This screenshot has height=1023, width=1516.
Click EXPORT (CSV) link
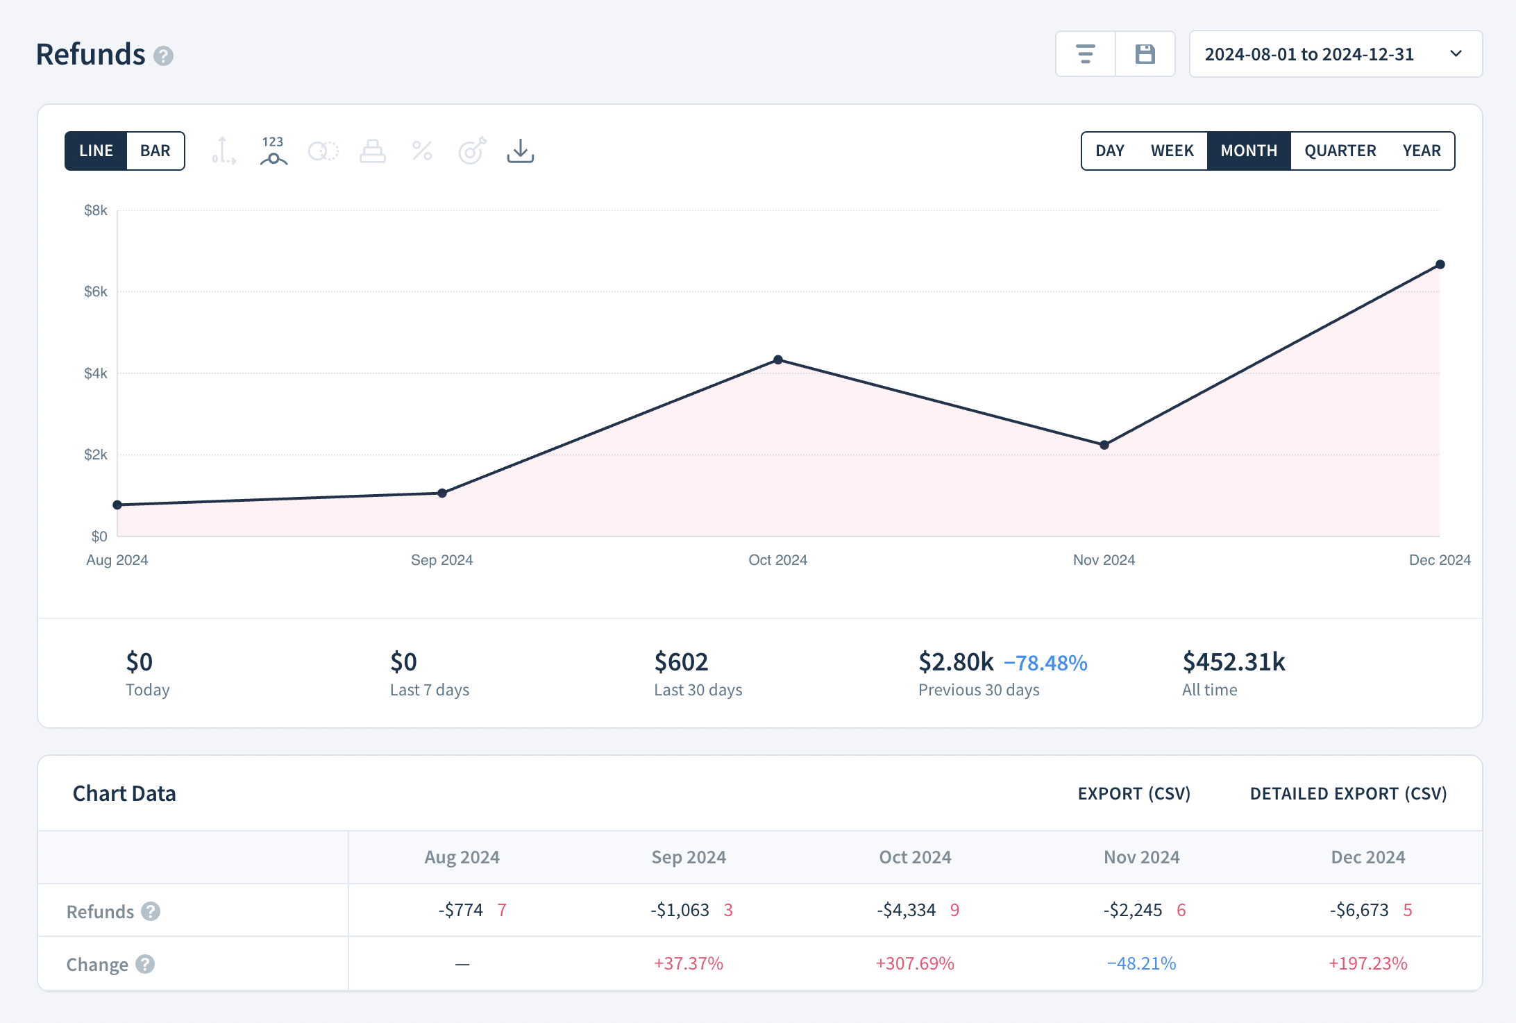[x=1134, y=793]
